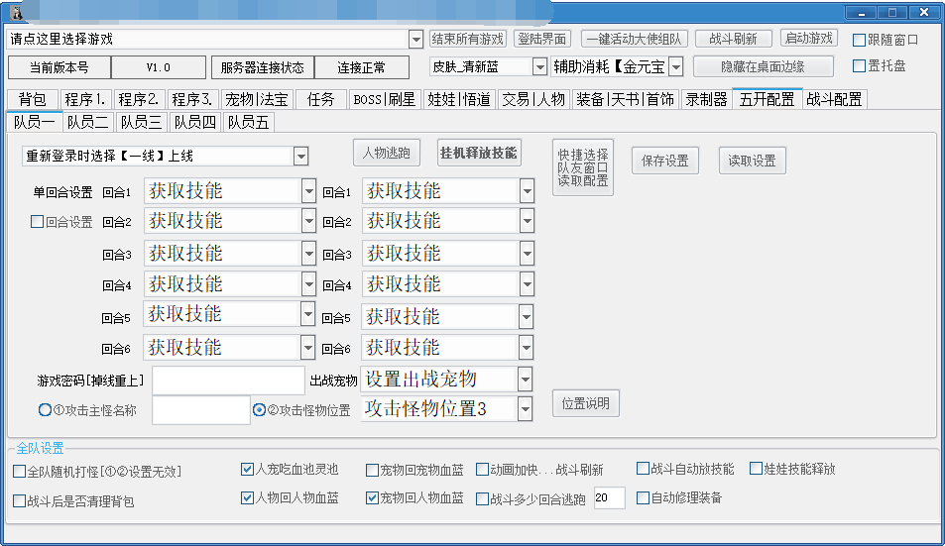Select the 队员五 sub-tab
The image size is (945, 546).
(x=248, y=122)
